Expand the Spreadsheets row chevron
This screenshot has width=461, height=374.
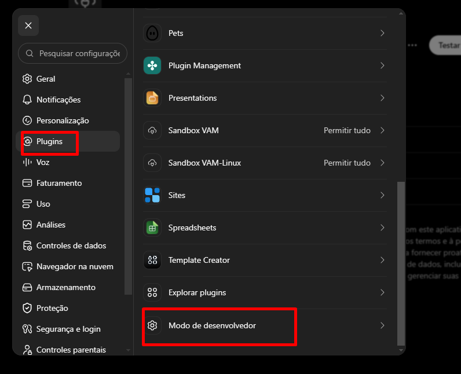click(382, 228)
